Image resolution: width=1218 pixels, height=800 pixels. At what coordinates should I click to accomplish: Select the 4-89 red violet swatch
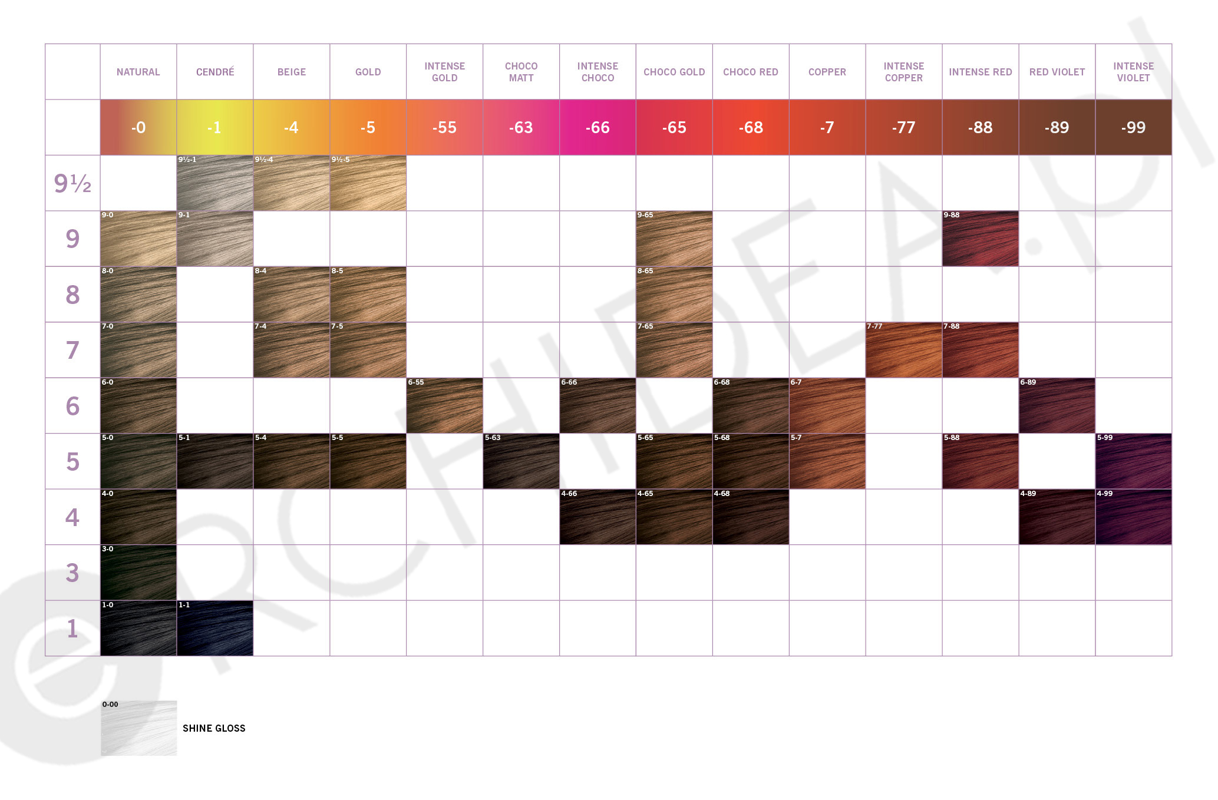pyautogui.click(x=1057, y=517)
